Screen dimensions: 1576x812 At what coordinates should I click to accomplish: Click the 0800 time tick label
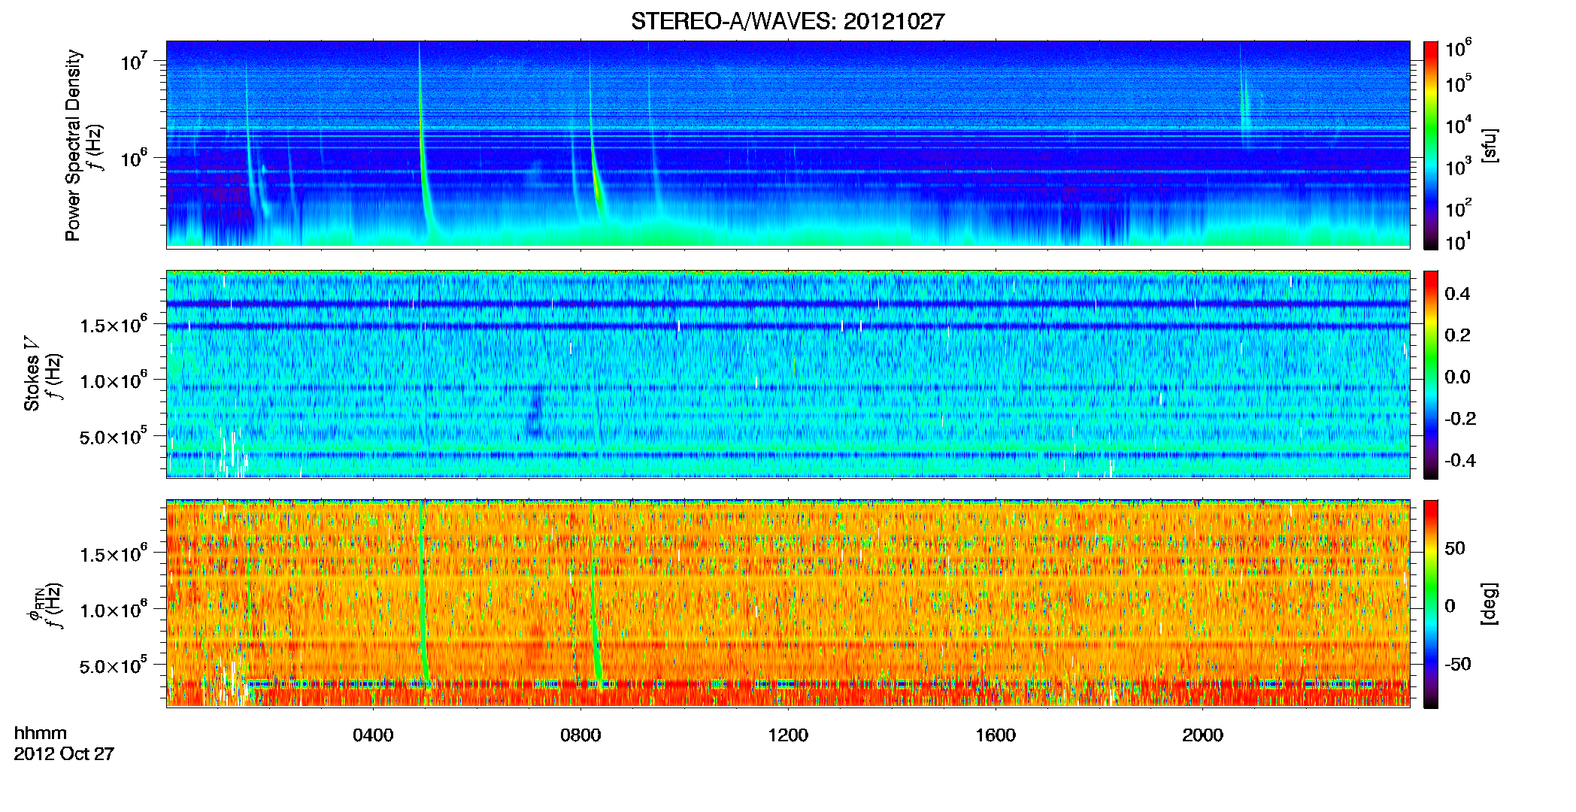580,735
